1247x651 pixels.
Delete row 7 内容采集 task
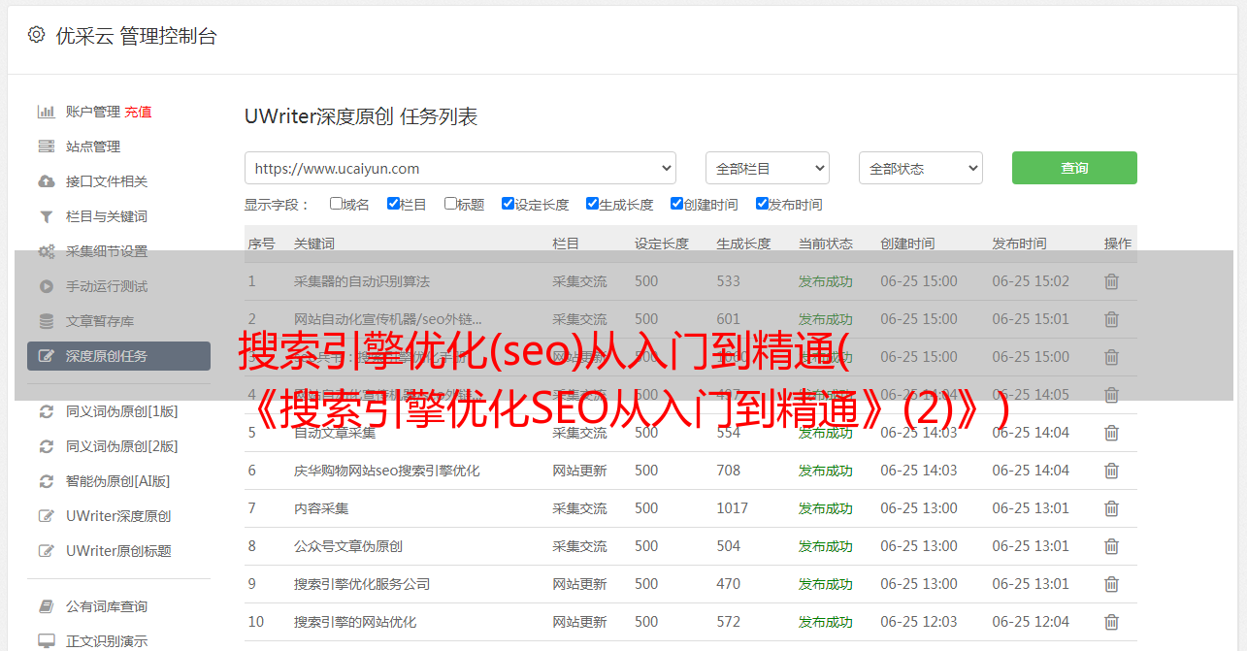(1111, 508)
